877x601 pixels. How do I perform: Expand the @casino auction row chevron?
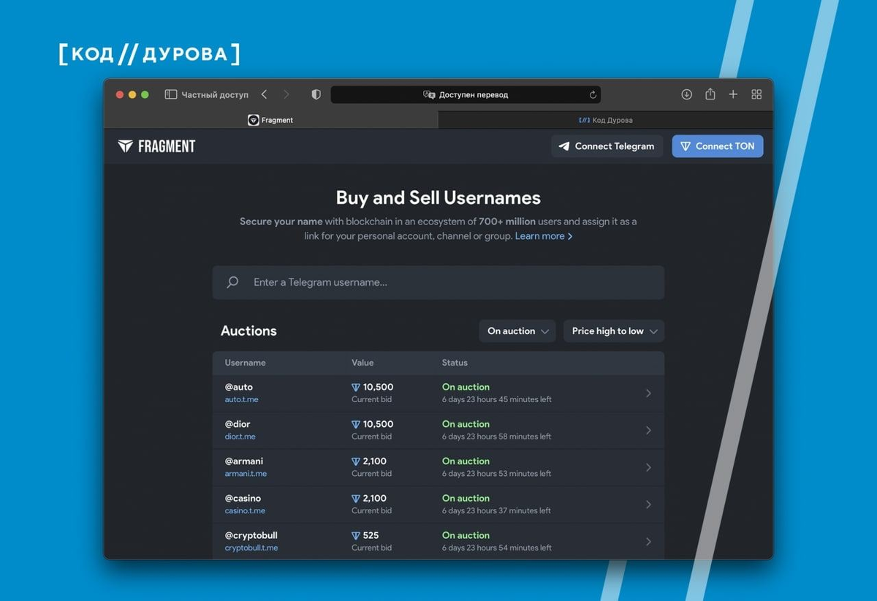point(648,504)
